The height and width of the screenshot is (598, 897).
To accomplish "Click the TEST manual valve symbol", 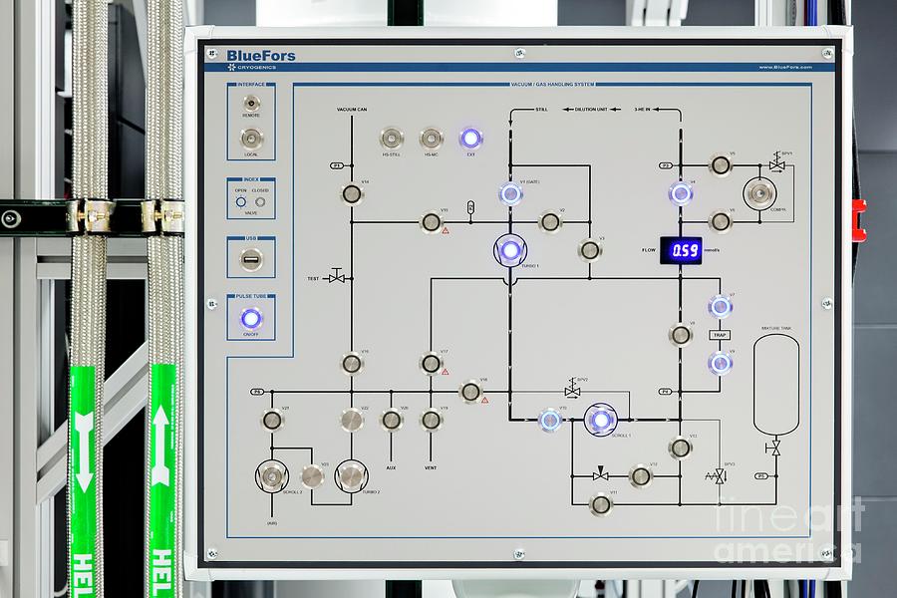I will point(337,277).
